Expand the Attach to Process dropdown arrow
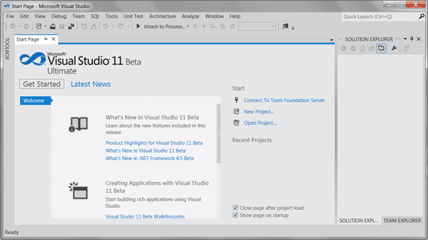Screen dimensions: 428x240 click(188, 27)
